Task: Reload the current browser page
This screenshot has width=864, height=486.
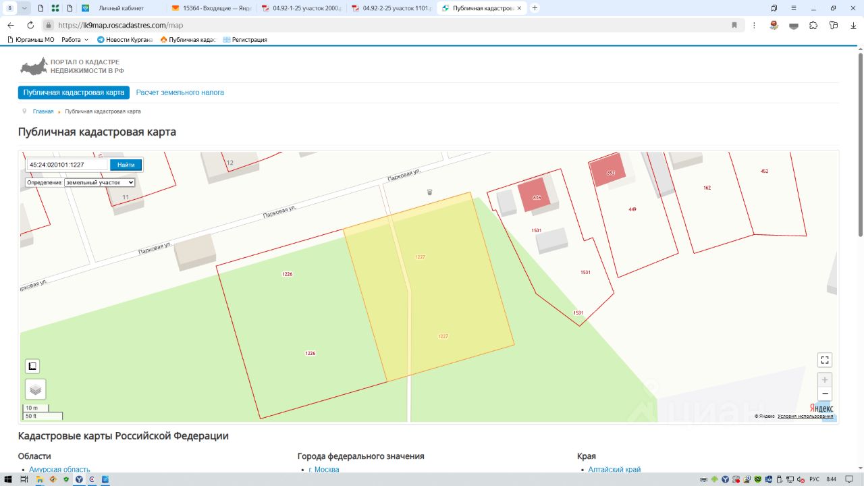Action: pos(30,25)
